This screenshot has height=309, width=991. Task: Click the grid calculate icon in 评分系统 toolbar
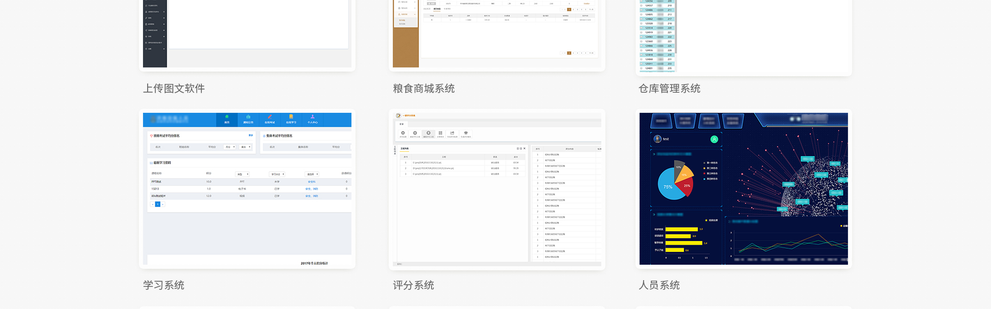tap(440, 133)
